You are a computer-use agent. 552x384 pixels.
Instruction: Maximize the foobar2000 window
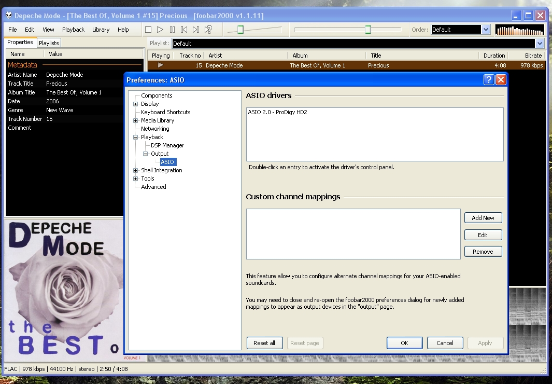(528, 16)
